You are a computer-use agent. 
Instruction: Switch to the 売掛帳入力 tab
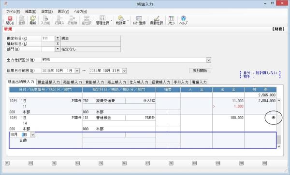pyautogui.click(x=72, y=82)
